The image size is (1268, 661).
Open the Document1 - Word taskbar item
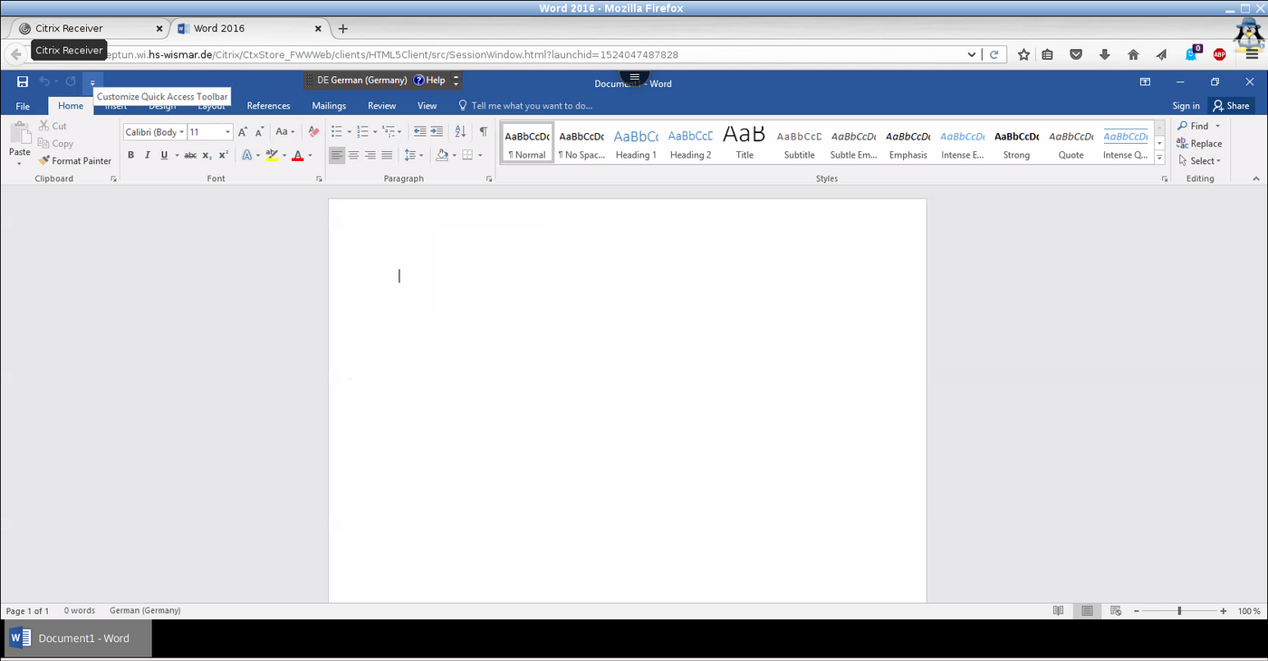78,638
